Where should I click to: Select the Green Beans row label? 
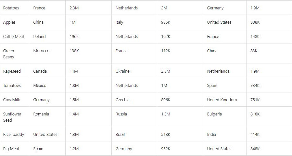[x=9, y=54]
